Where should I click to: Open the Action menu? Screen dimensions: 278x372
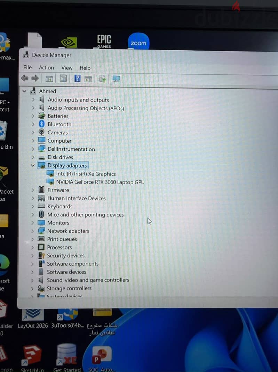(x=46, y=68)
